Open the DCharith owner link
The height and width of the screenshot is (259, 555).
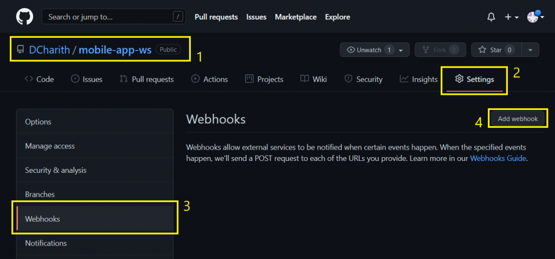[49, 49]
